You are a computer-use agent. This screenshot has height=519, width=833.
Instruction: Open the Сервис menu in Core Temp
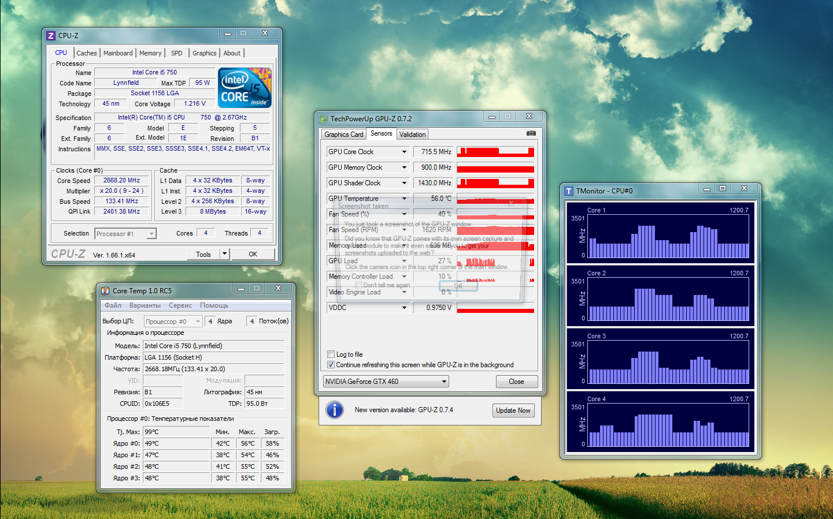[x=180, y=305]
